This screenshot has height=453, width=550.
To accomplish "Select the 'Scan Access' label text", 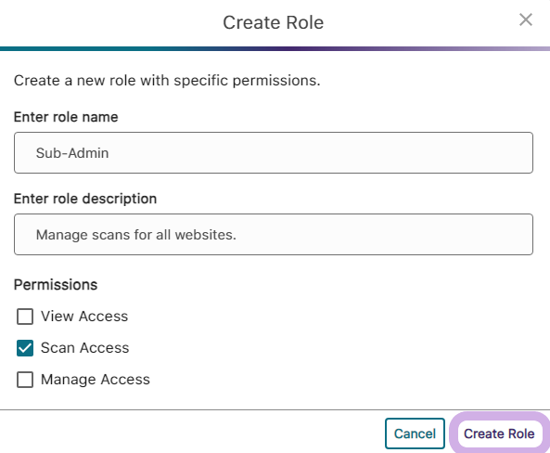I will [85, 348].
